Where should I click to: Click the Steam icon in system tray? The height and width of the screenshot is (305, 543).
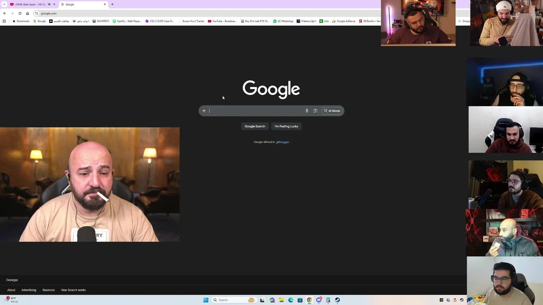click(x=462, y=300)
